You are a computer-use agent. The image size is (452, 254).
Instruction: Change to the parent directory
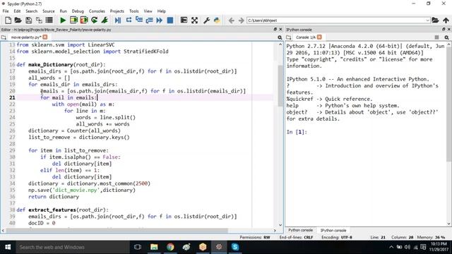tap(446, 20)
